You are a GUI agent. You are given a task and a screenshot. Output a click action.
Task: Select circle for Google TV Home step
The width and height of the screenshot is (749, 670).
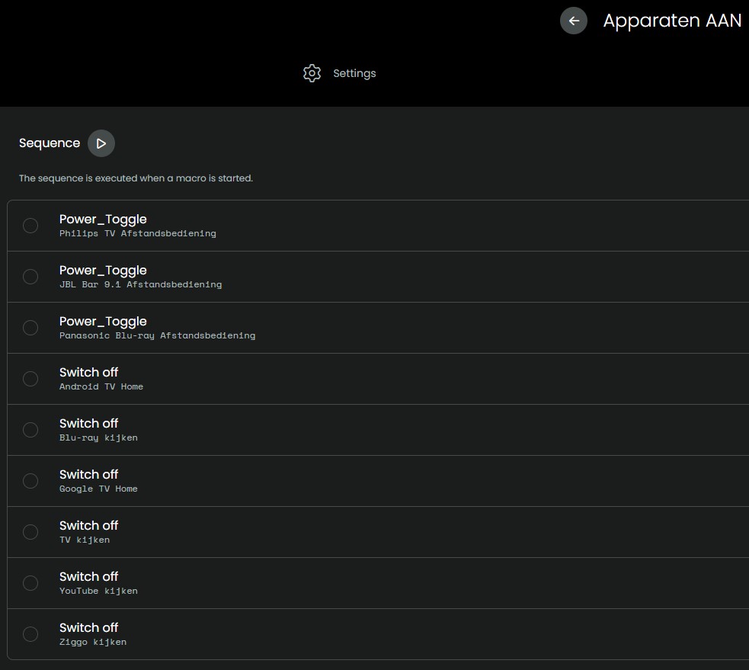tap(30, 481)
